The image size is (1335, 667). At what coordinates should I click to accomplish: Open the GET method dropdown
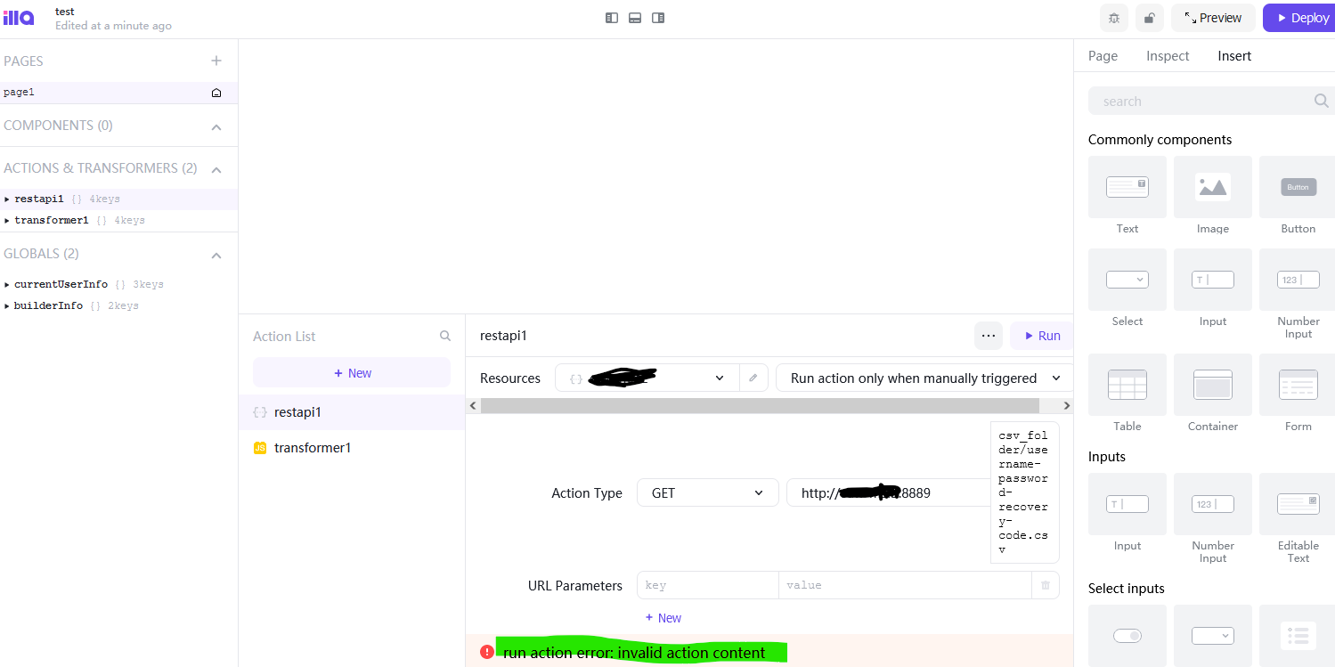coord(707,492)
